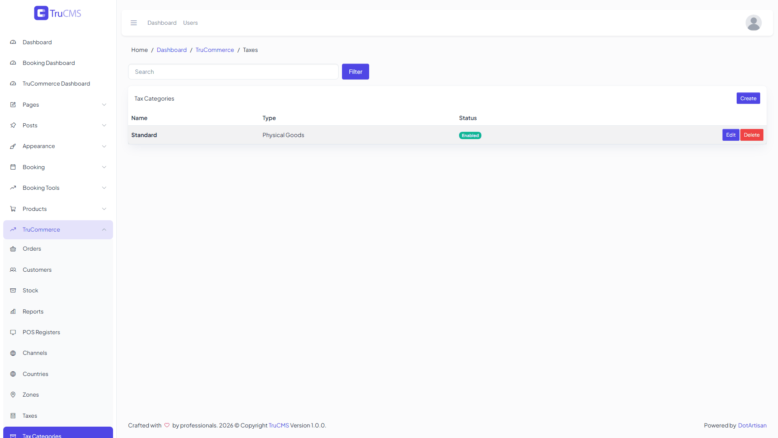This screenshot has width=778, height=438.
Task: Open Reports in sidebar
Action: tap(58, 311)
